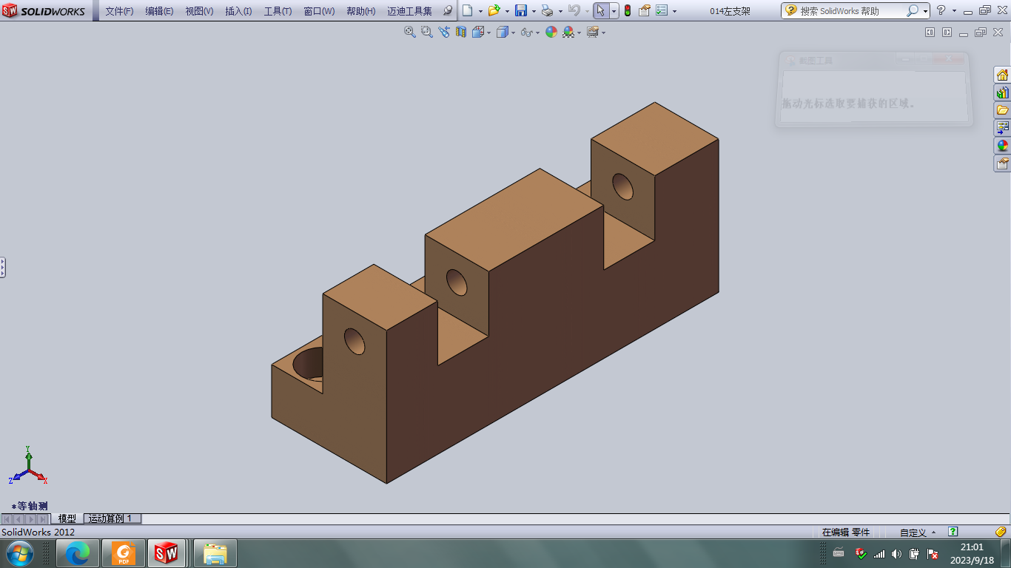Screen dimensions: 1011x568
Task: Open the Print icon in toolbar
Action: tap(547, 10)
